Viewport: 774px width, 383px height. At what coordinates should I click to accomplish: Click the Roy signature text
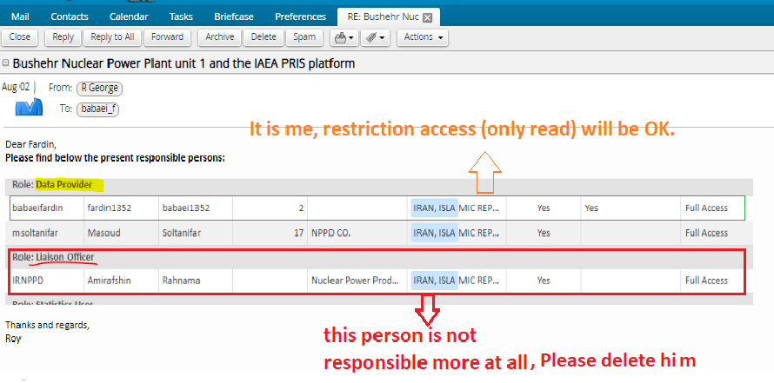pyautogui.click(x=13, y=339)
